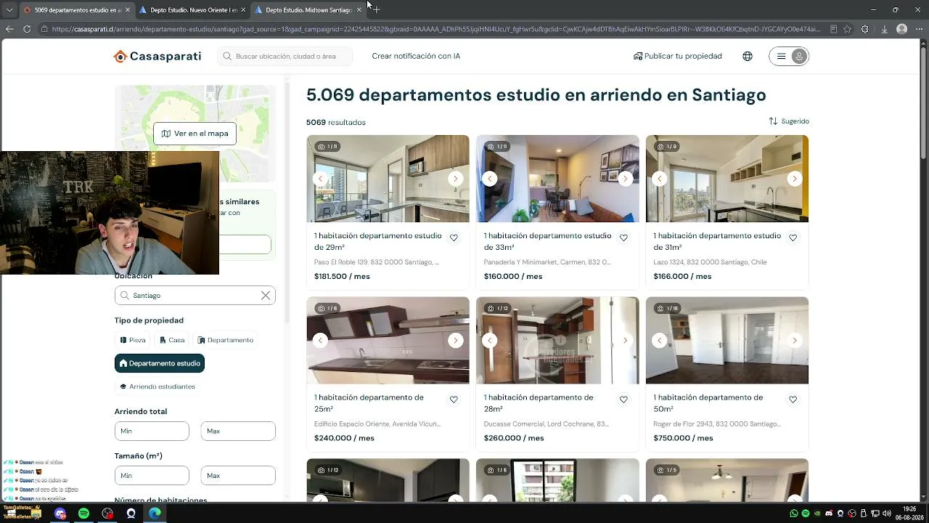Viewport: 929px width, 523px height.
Task: Favorite the 50m² apartment listing
Action: 793,400
